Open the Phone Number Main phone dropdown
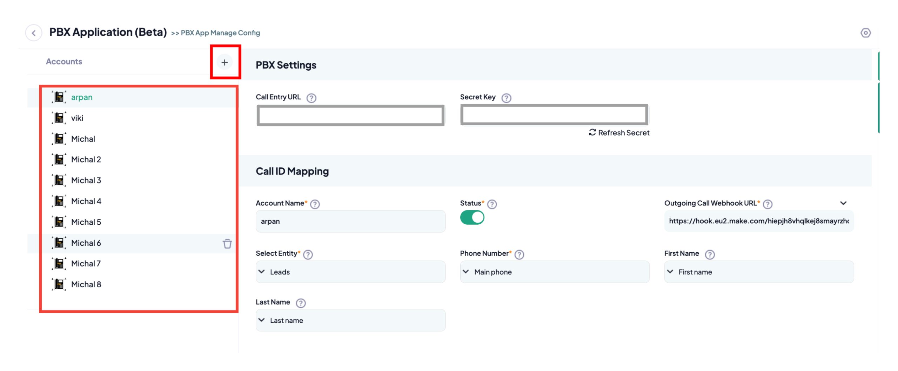Image resolution: width=898 pixels, height=371 pixels. pyautogui.click(x=555, y=272)
